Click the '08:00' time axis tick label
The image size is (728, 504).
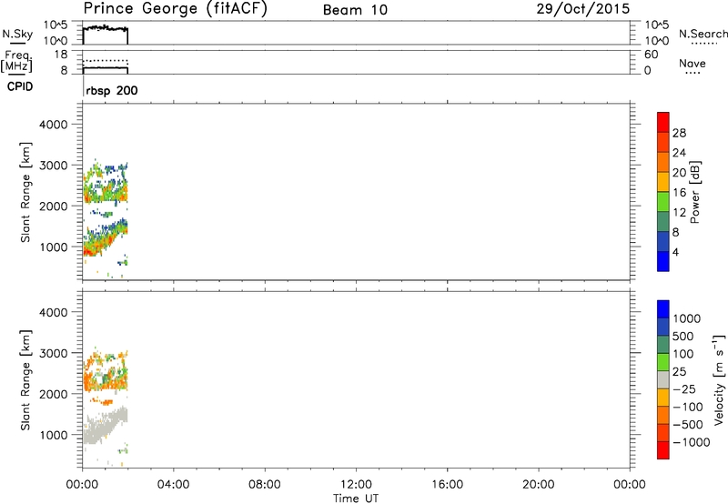click(x=265, y=485)
